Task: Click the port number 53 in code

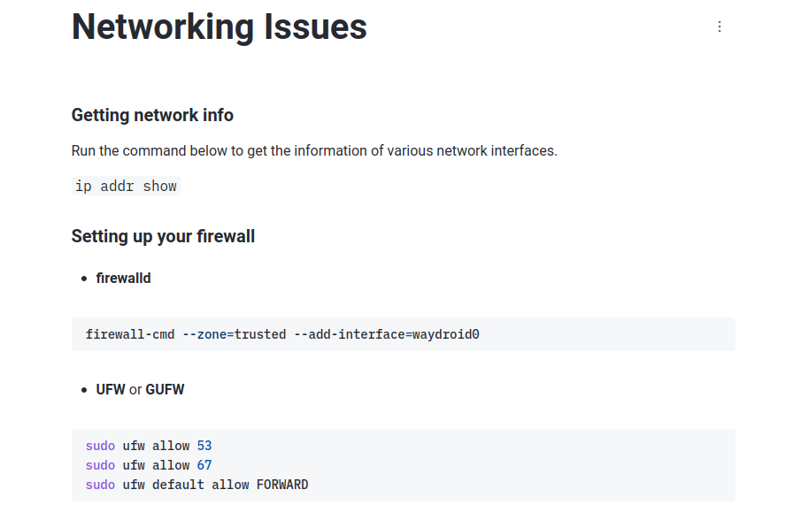Action: click(204, 446)
